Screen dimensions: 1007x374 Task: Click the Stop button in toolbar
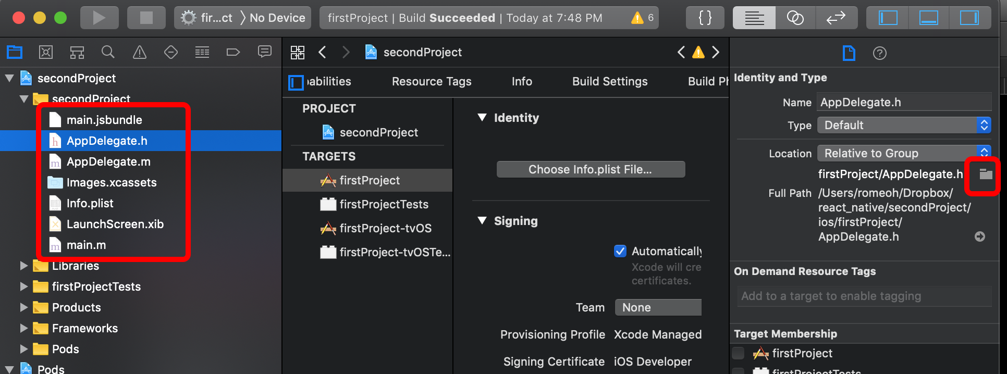146,18
